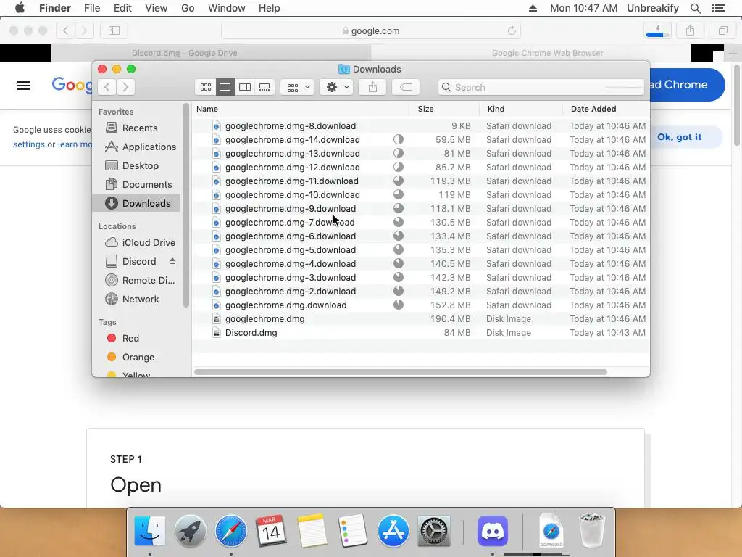This screenshot has width=742, height=557.
Task: Switch Finder to gallery view
Action: pyautogui.click(x=264, y=87)
